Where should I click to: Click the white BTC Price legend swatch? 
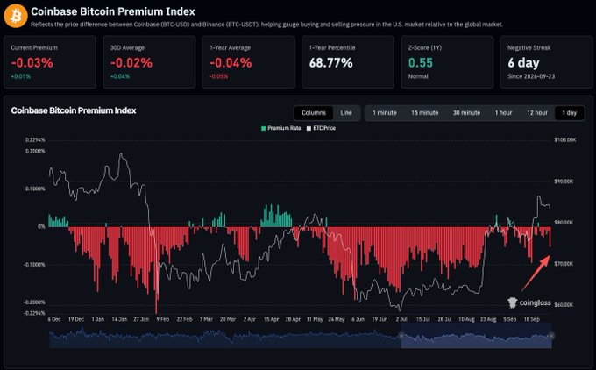309,129
